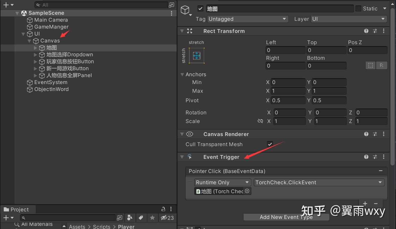Collapse the SampleScene tree

tap(17, 13)
